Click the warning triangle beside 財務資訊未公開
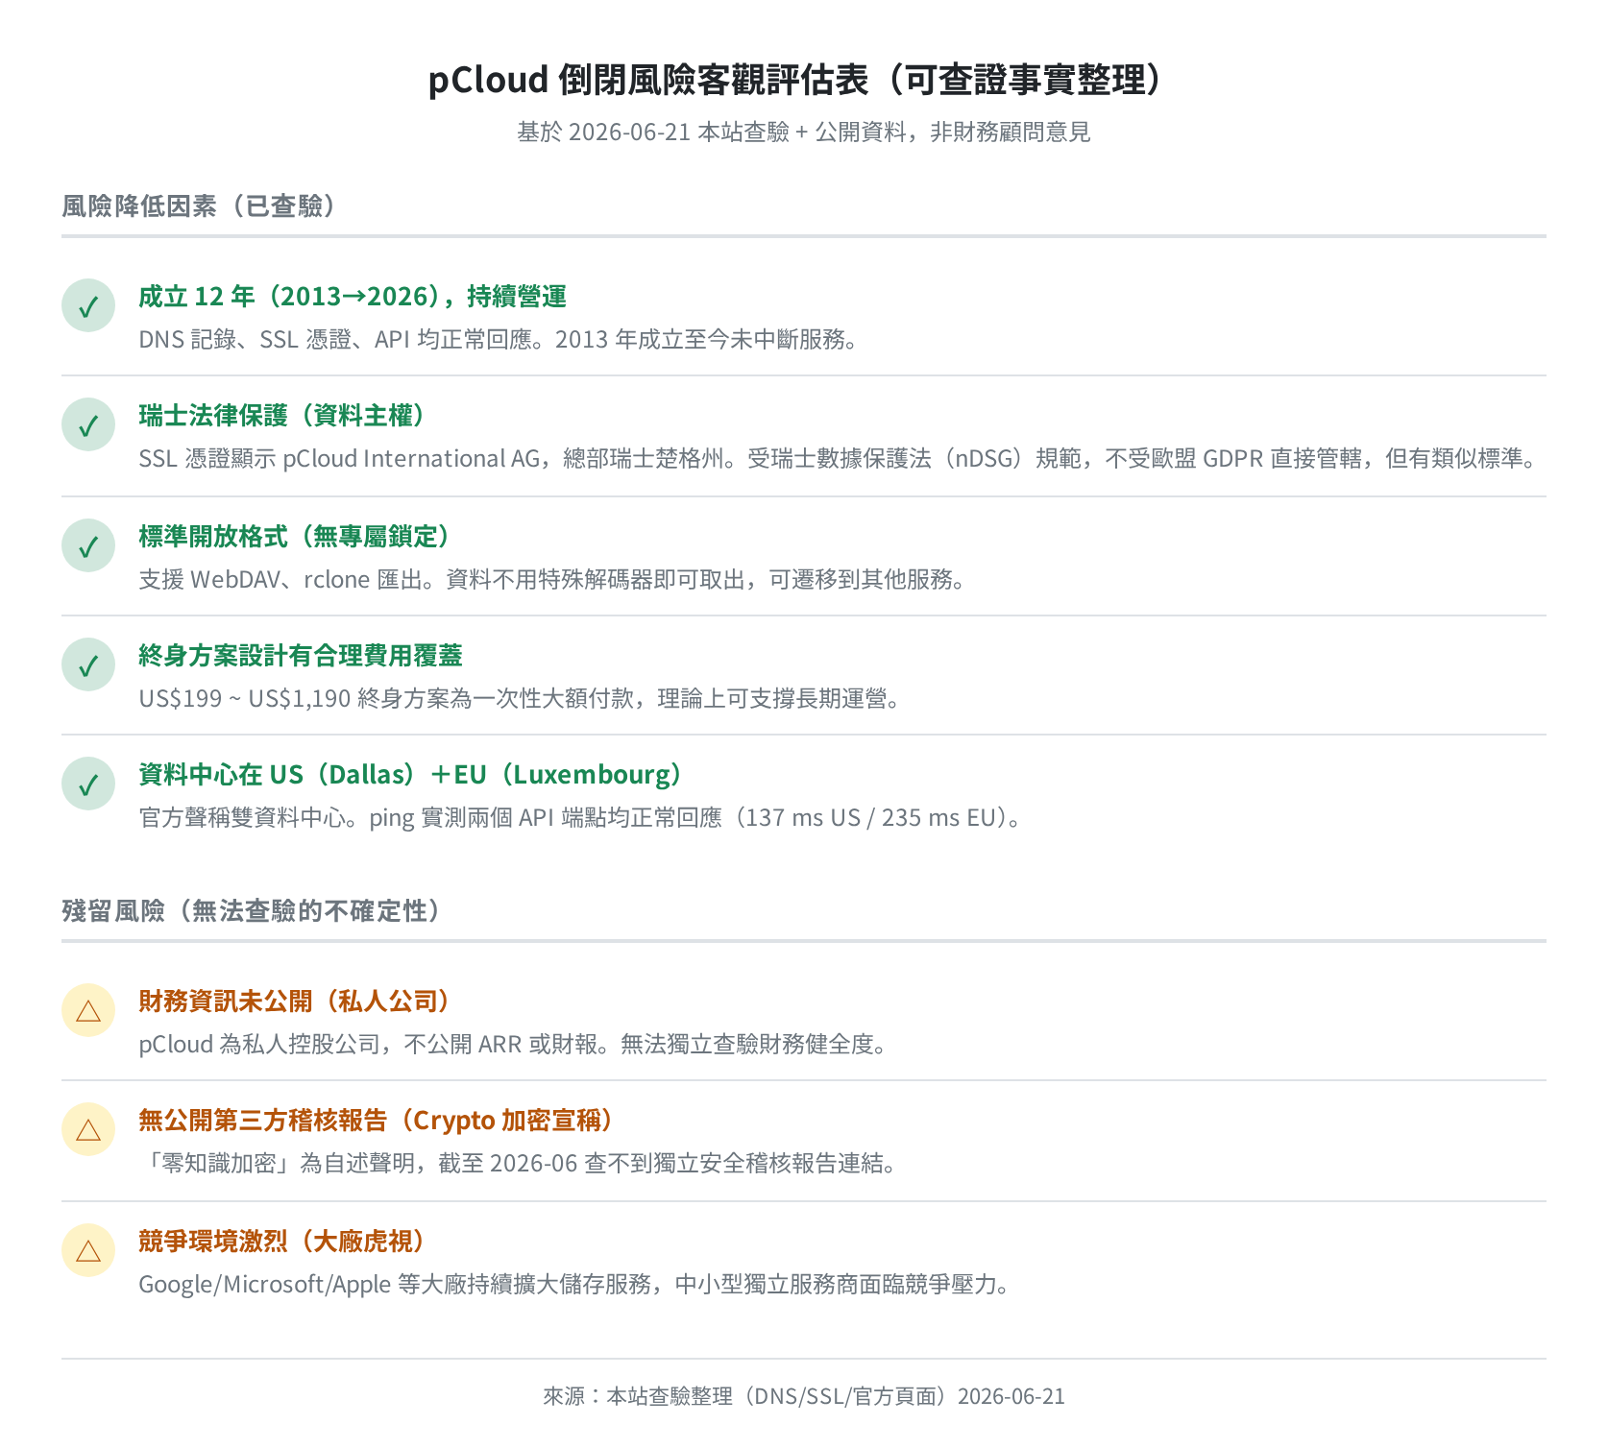The height and width of the screenshot is (1448, 1608). 88,1011
